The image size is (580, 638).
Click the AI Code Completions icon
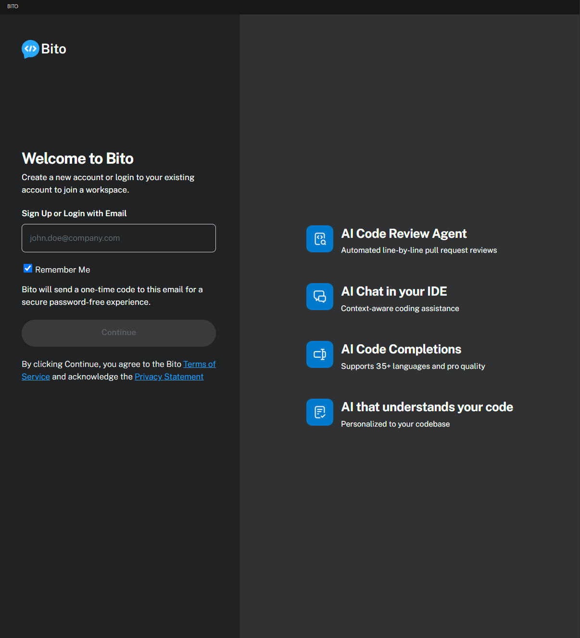(320, 354)
